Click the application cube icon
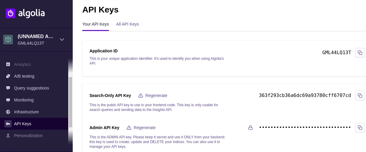The height and width of the screenshot is (152, 366). tap(8, 40)
